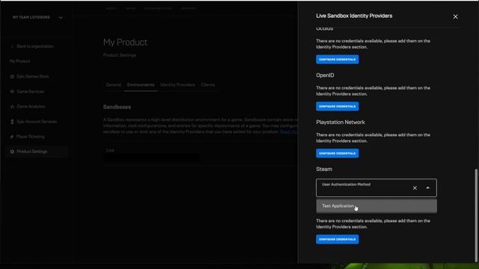The height and width of the screenshot is (269, 479).
Task: Clear the Steam User Authentication Method selection
Action: point(415,188)
